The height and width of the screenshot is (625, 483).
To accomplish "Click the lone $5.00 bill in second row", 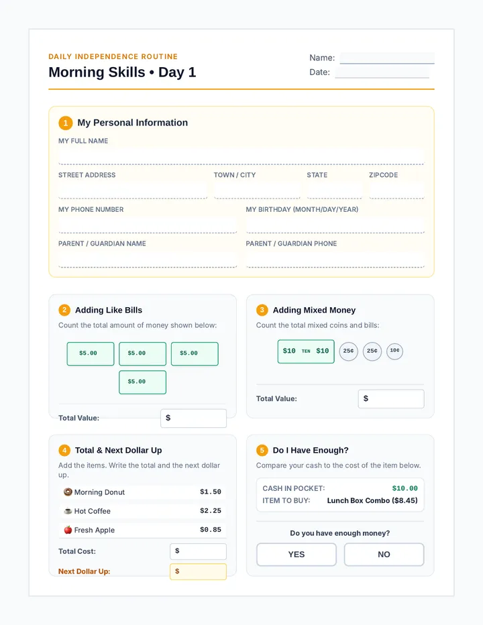I will click(x=142, y=382).
